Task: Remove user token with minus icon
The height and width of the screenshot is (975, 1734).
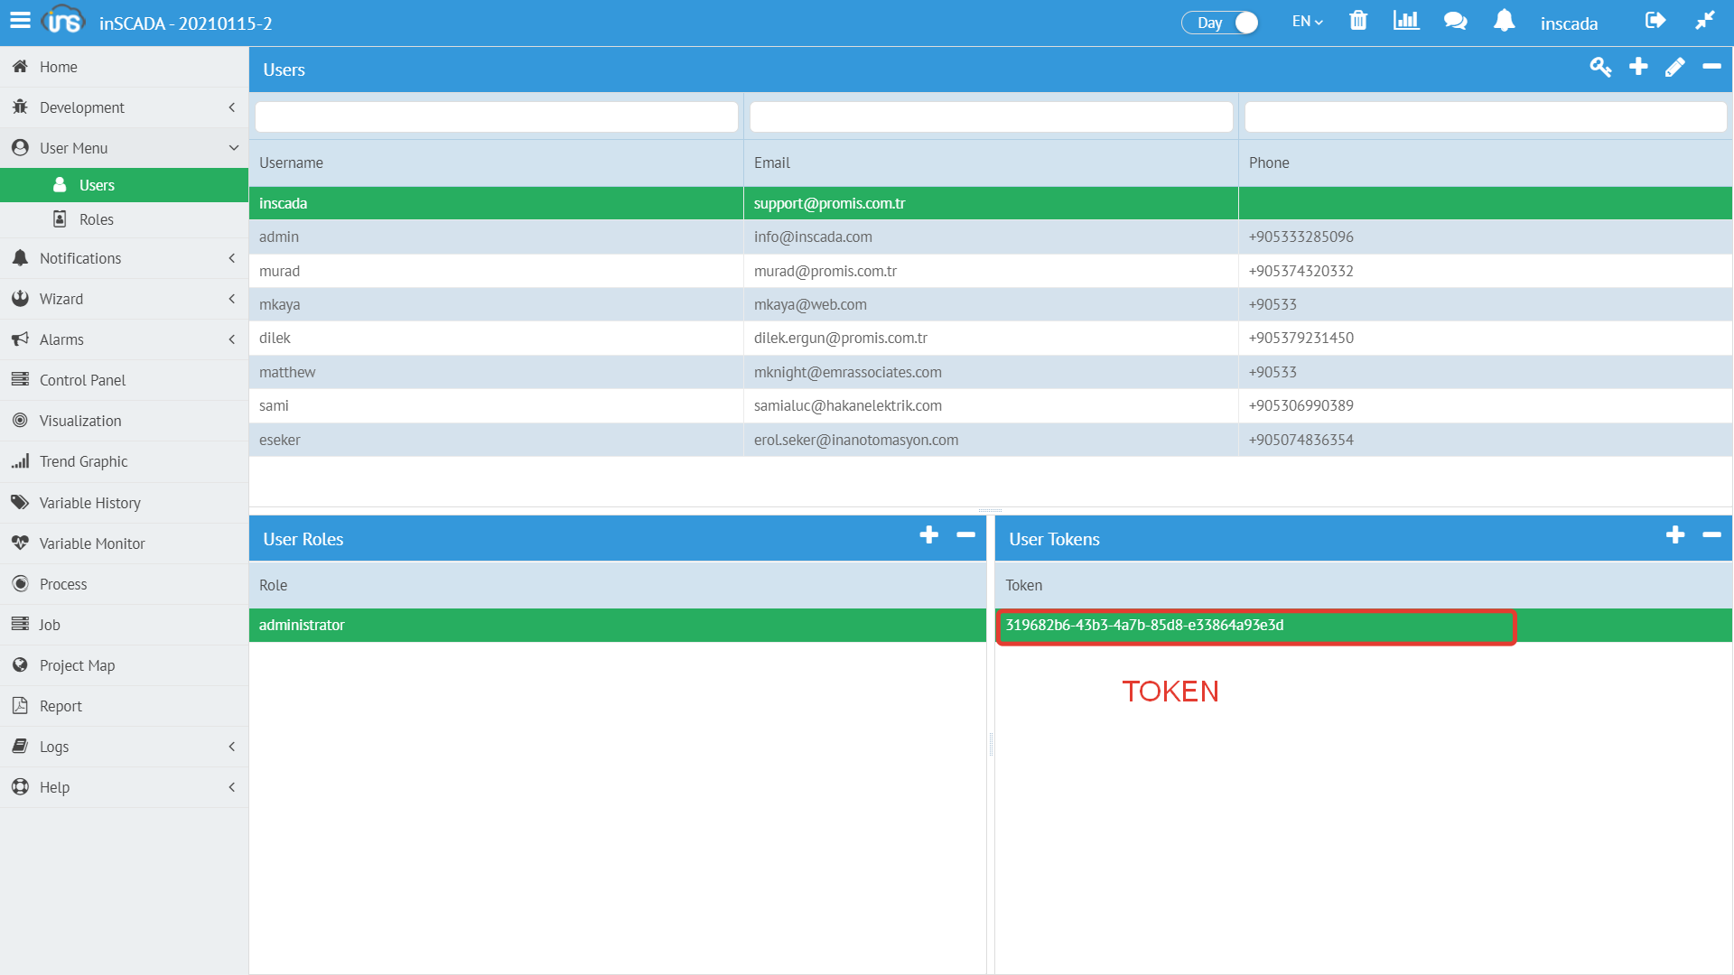Action: pyautogui.click(x=1711, y=535)
